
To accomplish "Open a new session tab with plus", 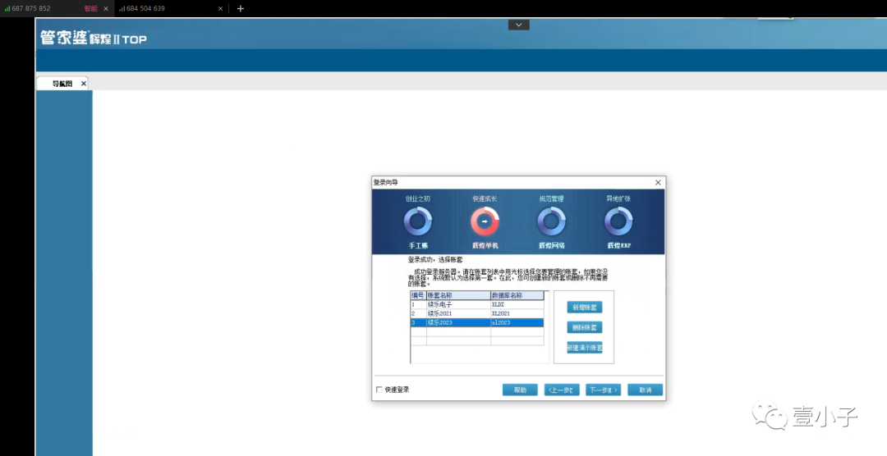I will 241,8.
